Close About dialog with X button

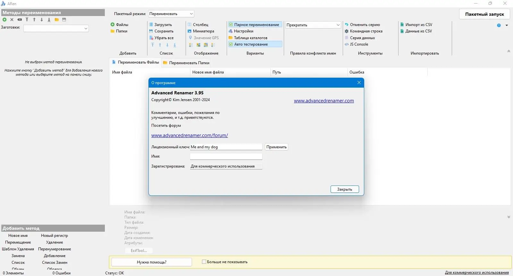pyautogui.click(x=359, y=82)
